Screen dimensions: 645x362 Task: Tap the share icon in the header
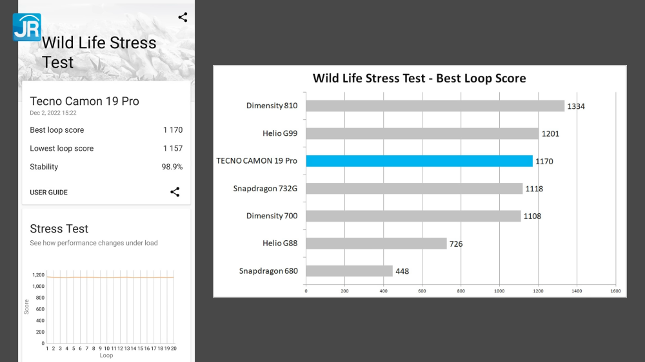tap(183, 17)
